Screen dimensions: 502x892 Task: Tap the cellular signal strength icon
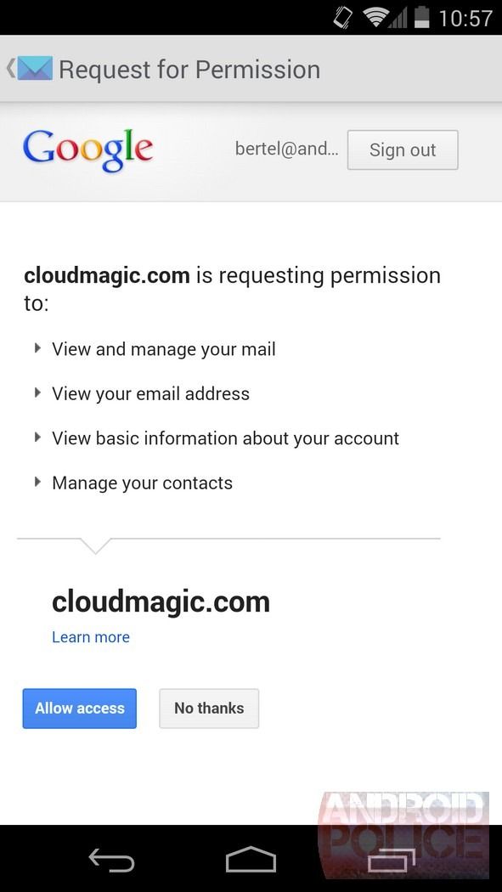pyautogui.click(x=396, y=18)
